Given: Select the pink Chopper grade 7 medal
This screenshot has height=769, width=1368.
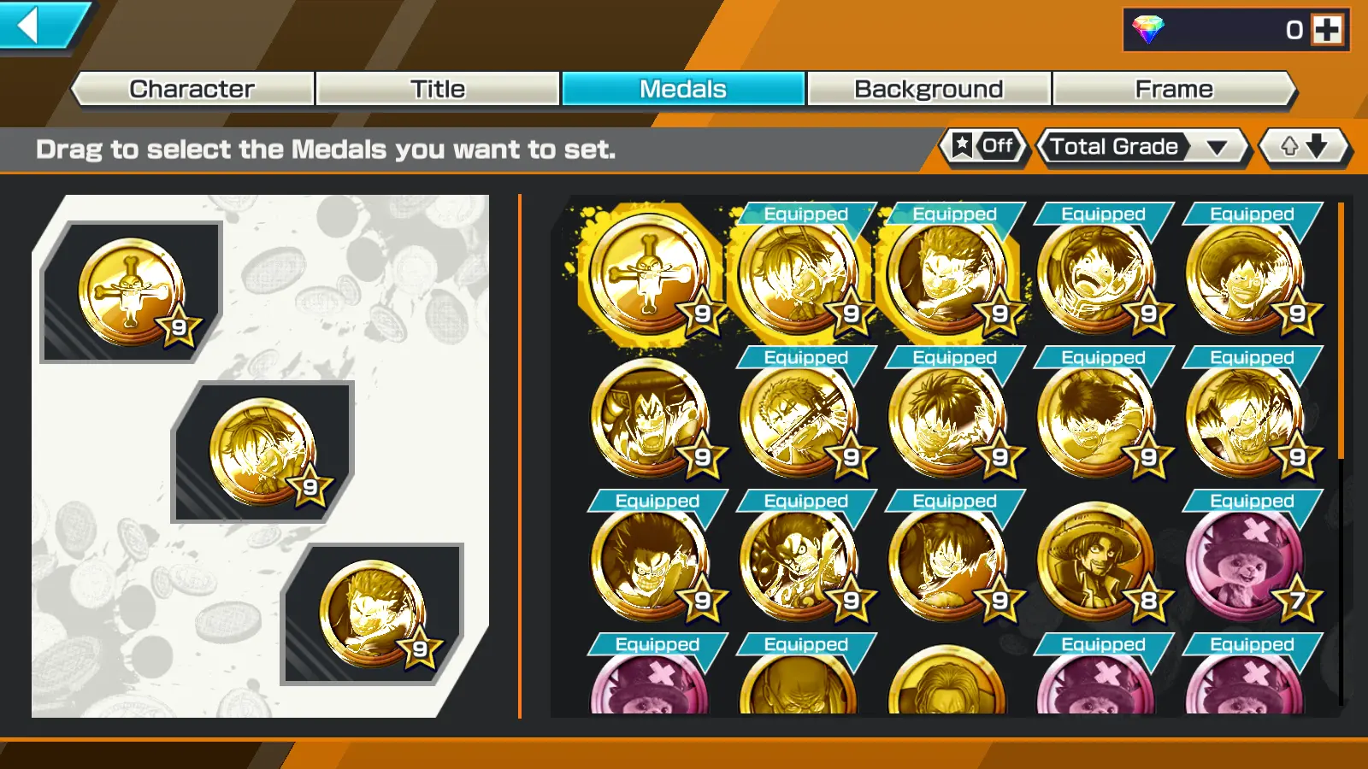Looking at the screenshot, I should pyautogui.click(x=1246, y=561).
